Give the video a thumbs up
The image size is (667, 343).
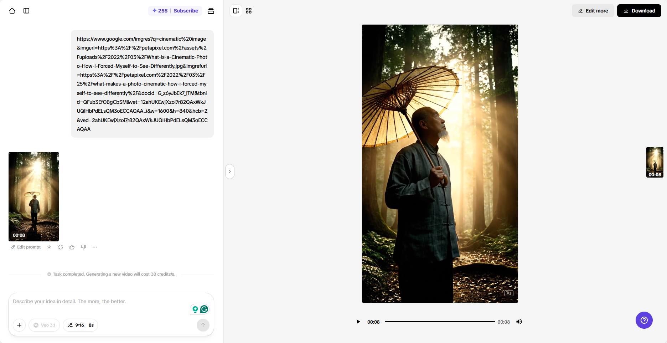pyautogui.click(x=72, y=247)
